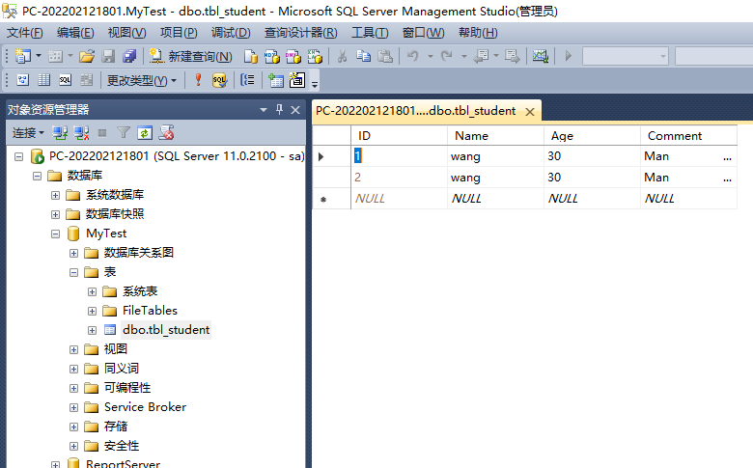Open the 视图(V) menu
753x468 pixels.
126,33
